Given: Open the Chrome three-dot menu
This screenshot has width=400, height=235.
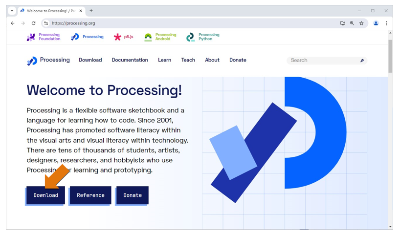Looking at the screenshot, I should pos(386,23).
